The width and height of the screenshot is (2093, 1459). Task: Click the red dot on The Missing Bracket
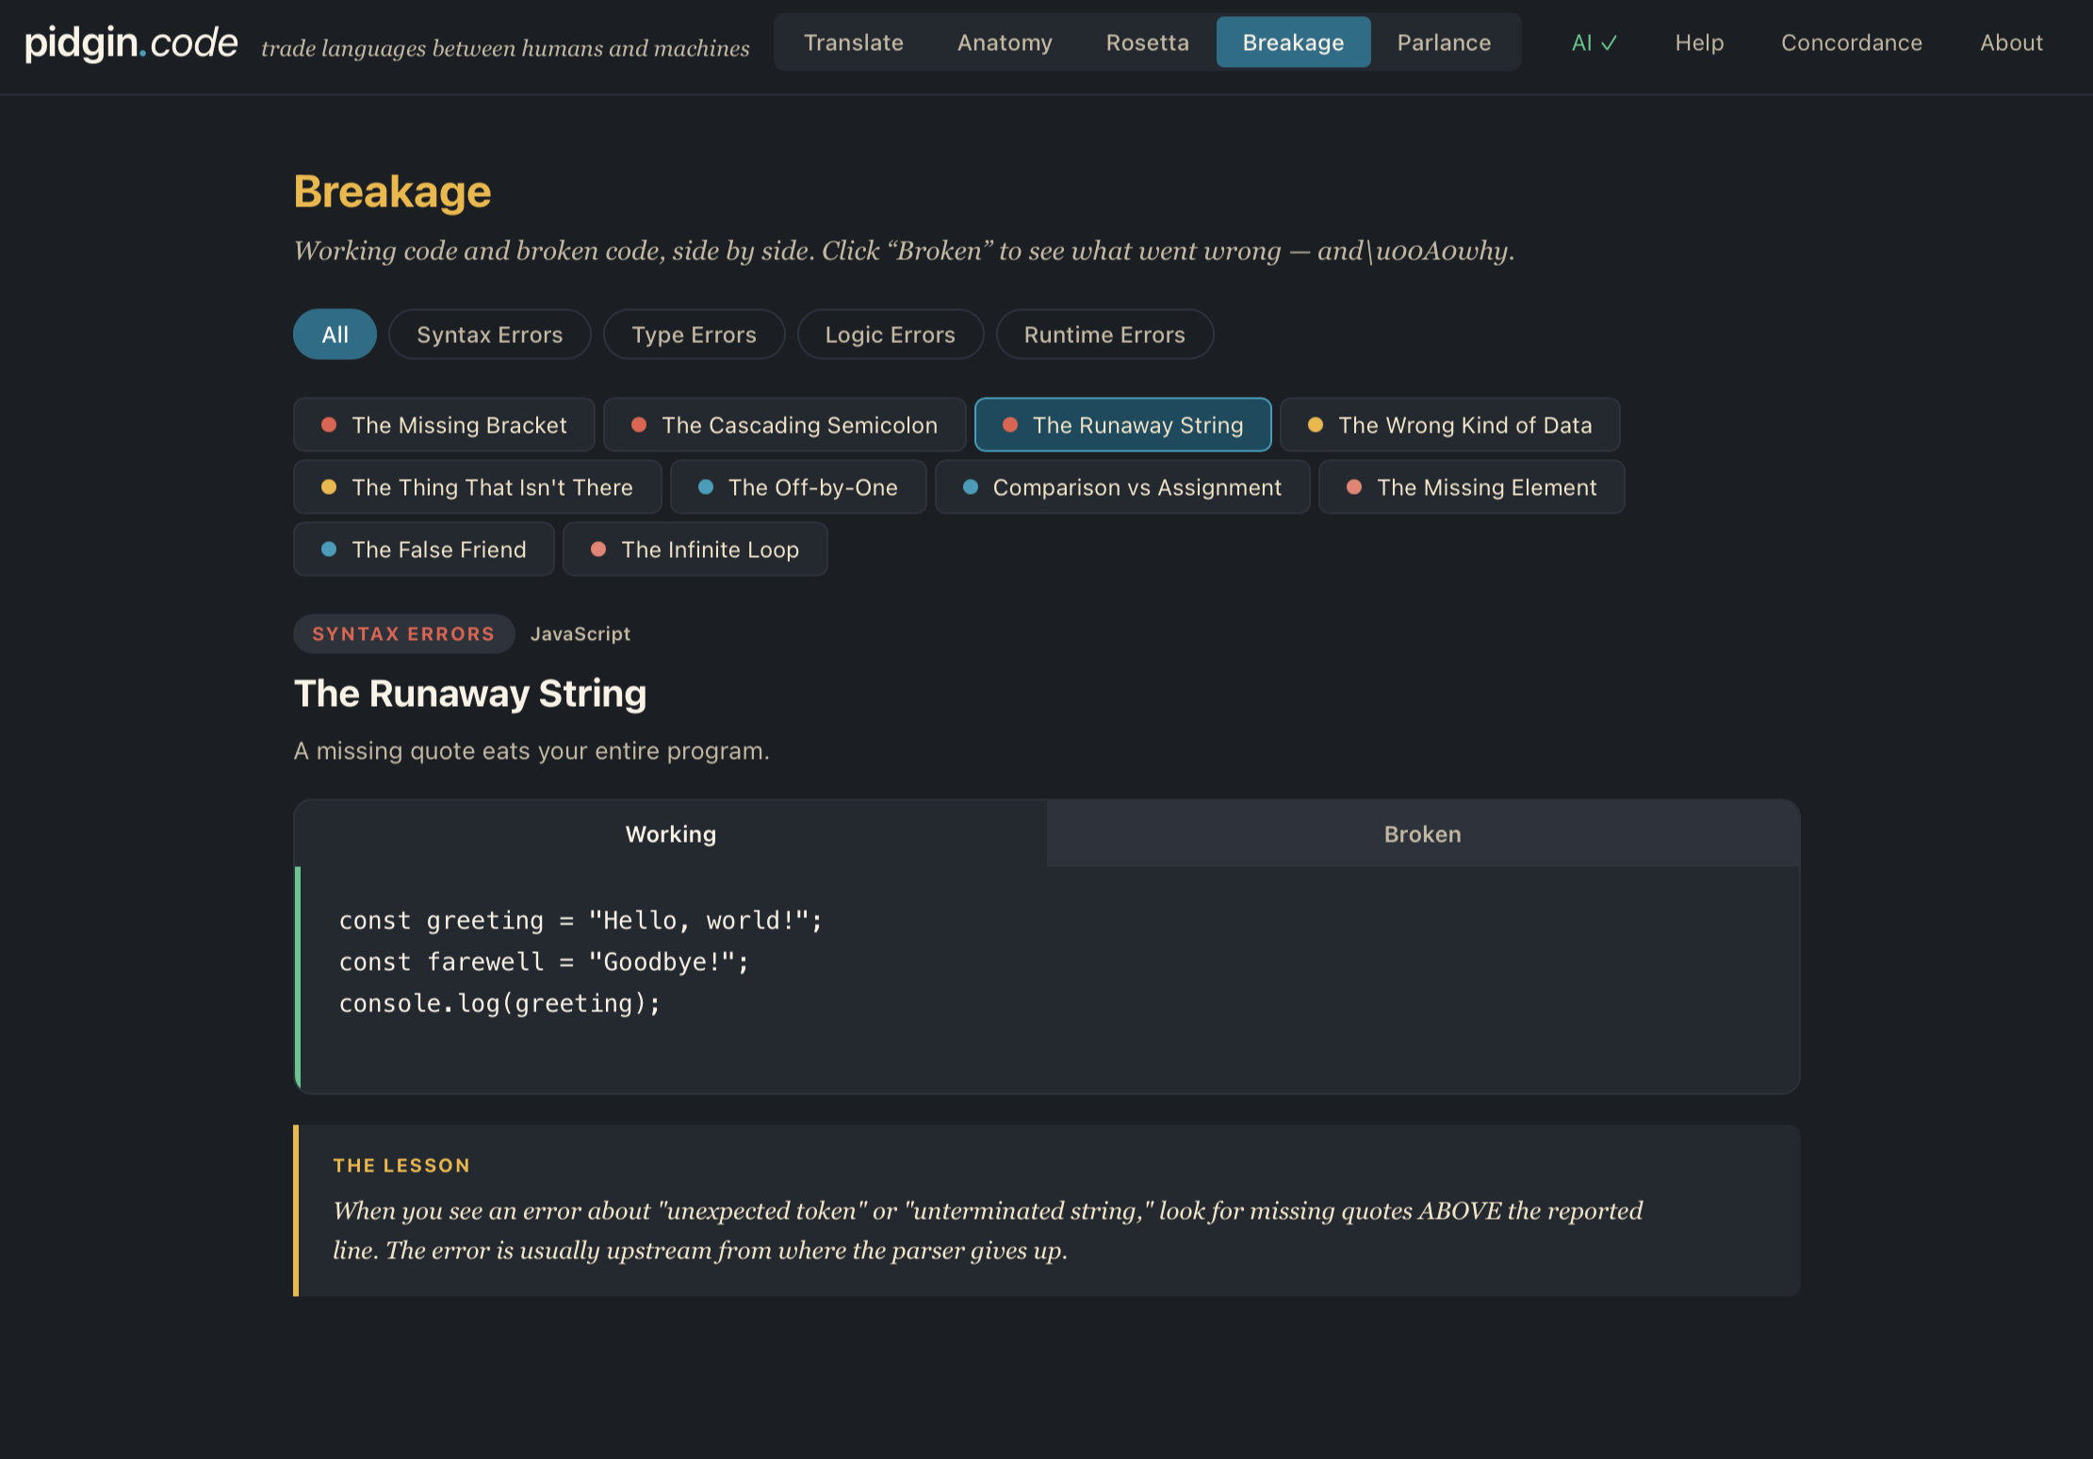329,424
